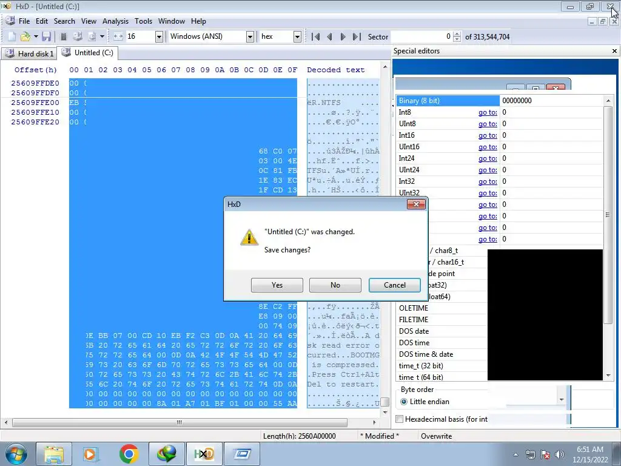
Task: Select the time_t (32 bit) row
Action: [443, 366]
